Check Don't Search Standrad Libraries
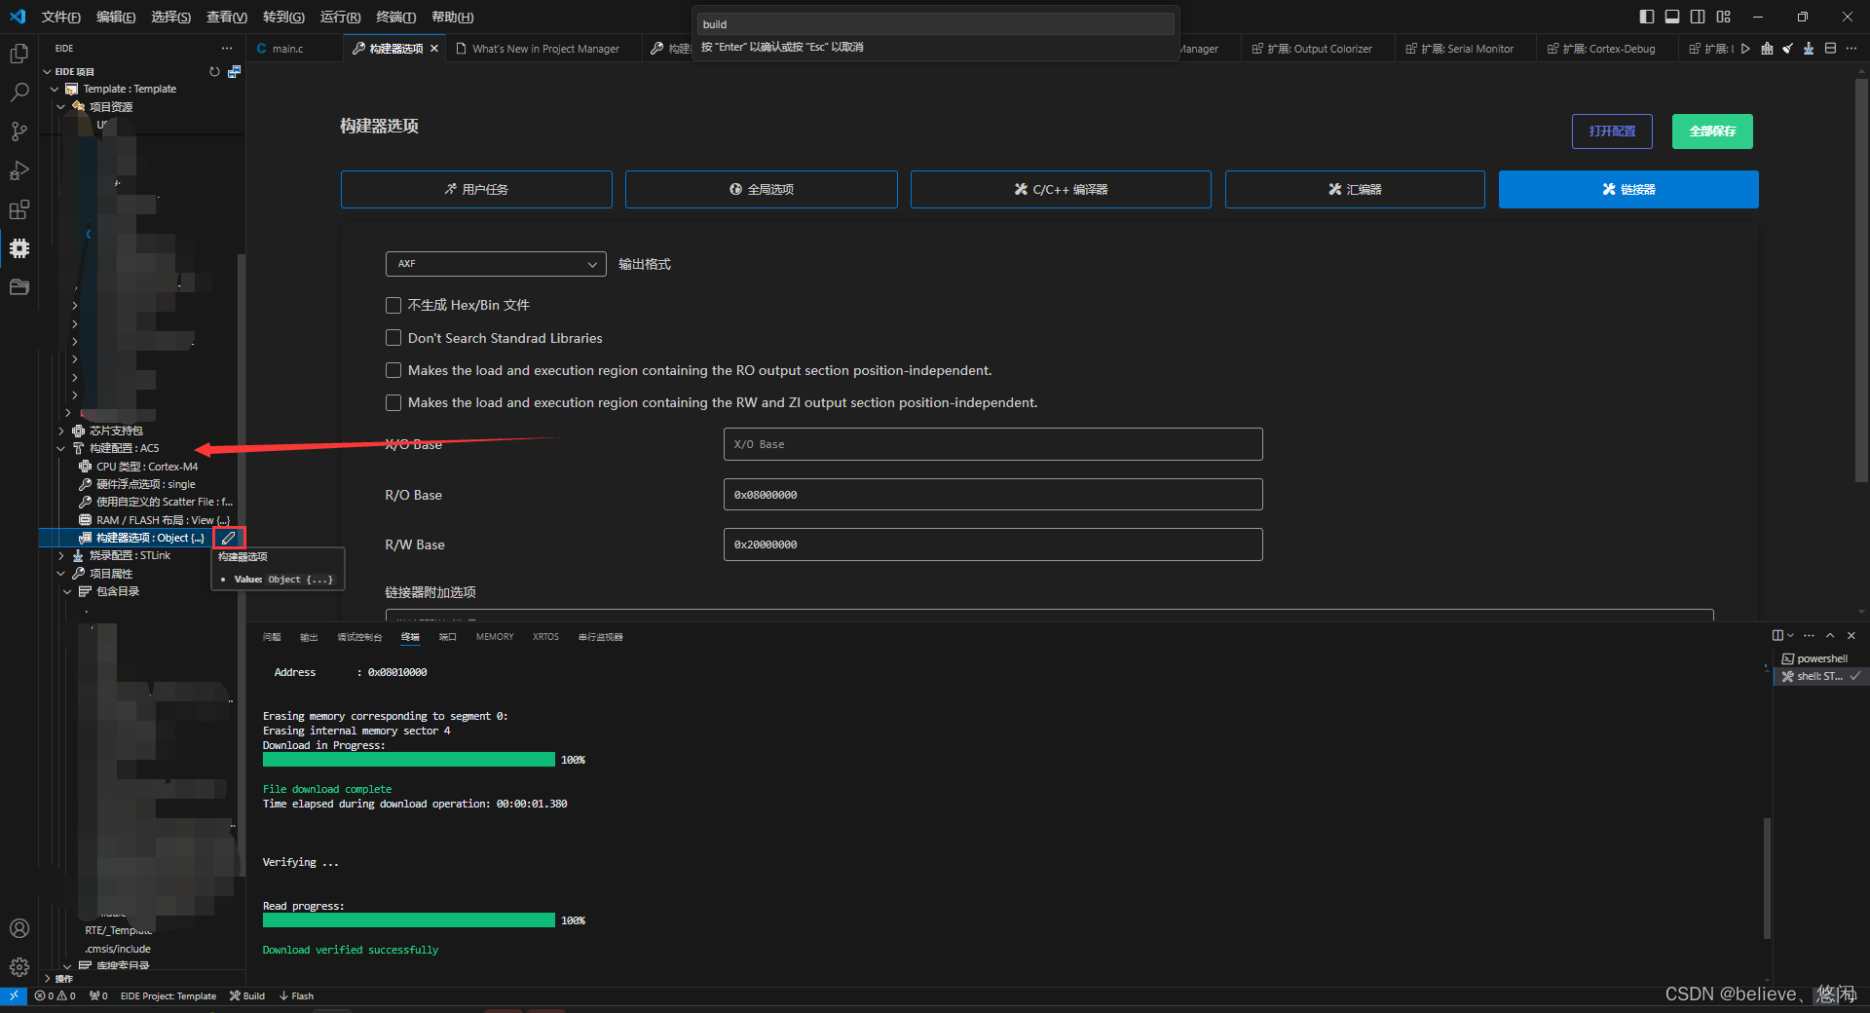The width and height of the screenshot is (1870, 1013). pyautogui.click(x=393, y=338)
